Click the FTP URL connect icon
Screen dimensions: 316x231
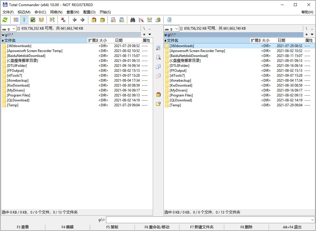point(121,20)
